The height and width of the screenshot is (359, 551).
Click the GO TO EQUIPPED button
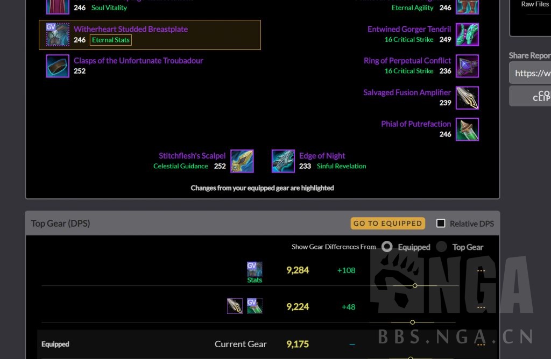(x=387, y=223)
